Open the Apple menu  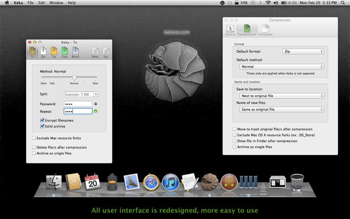[7, 3]
